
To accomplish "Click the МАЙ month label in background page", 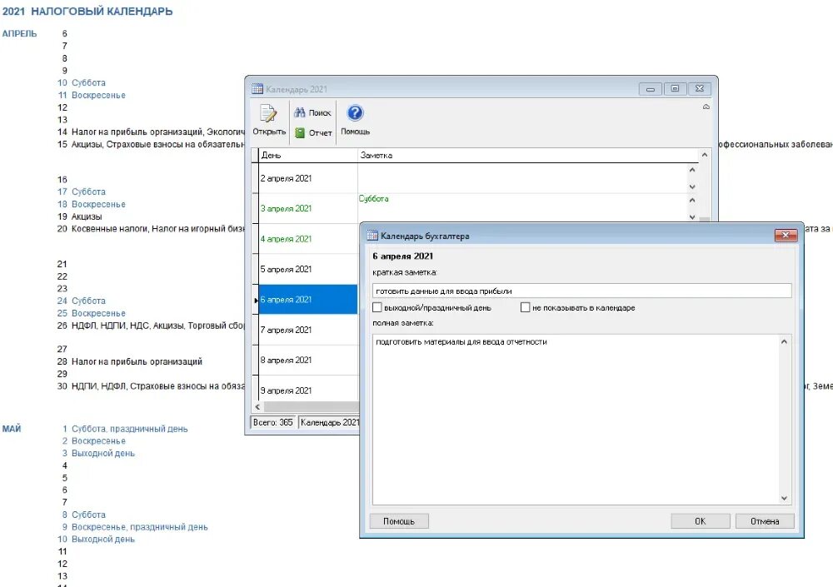I will point(12,429).
